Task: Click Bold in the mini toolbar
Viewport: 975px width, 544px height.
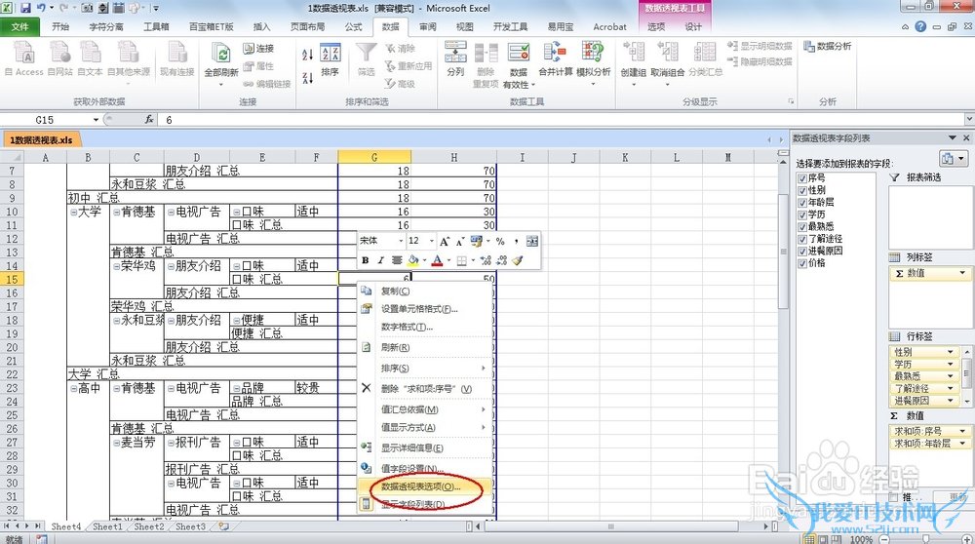Action: click(x=367, y=260)
